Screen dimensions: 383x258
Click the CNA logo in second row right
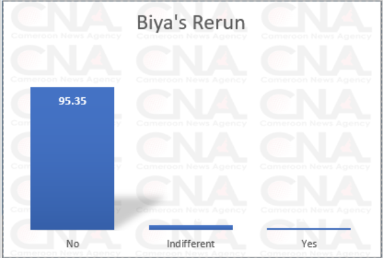click(x=316, y=60)
